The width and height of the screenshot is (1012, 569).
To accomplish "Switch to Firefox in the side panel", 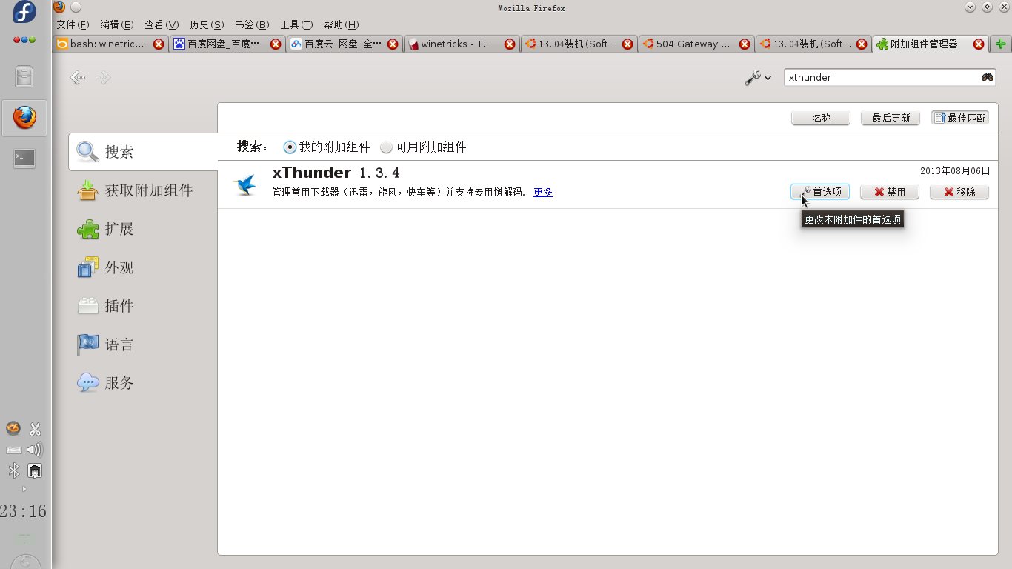I will tap(24, 118).
